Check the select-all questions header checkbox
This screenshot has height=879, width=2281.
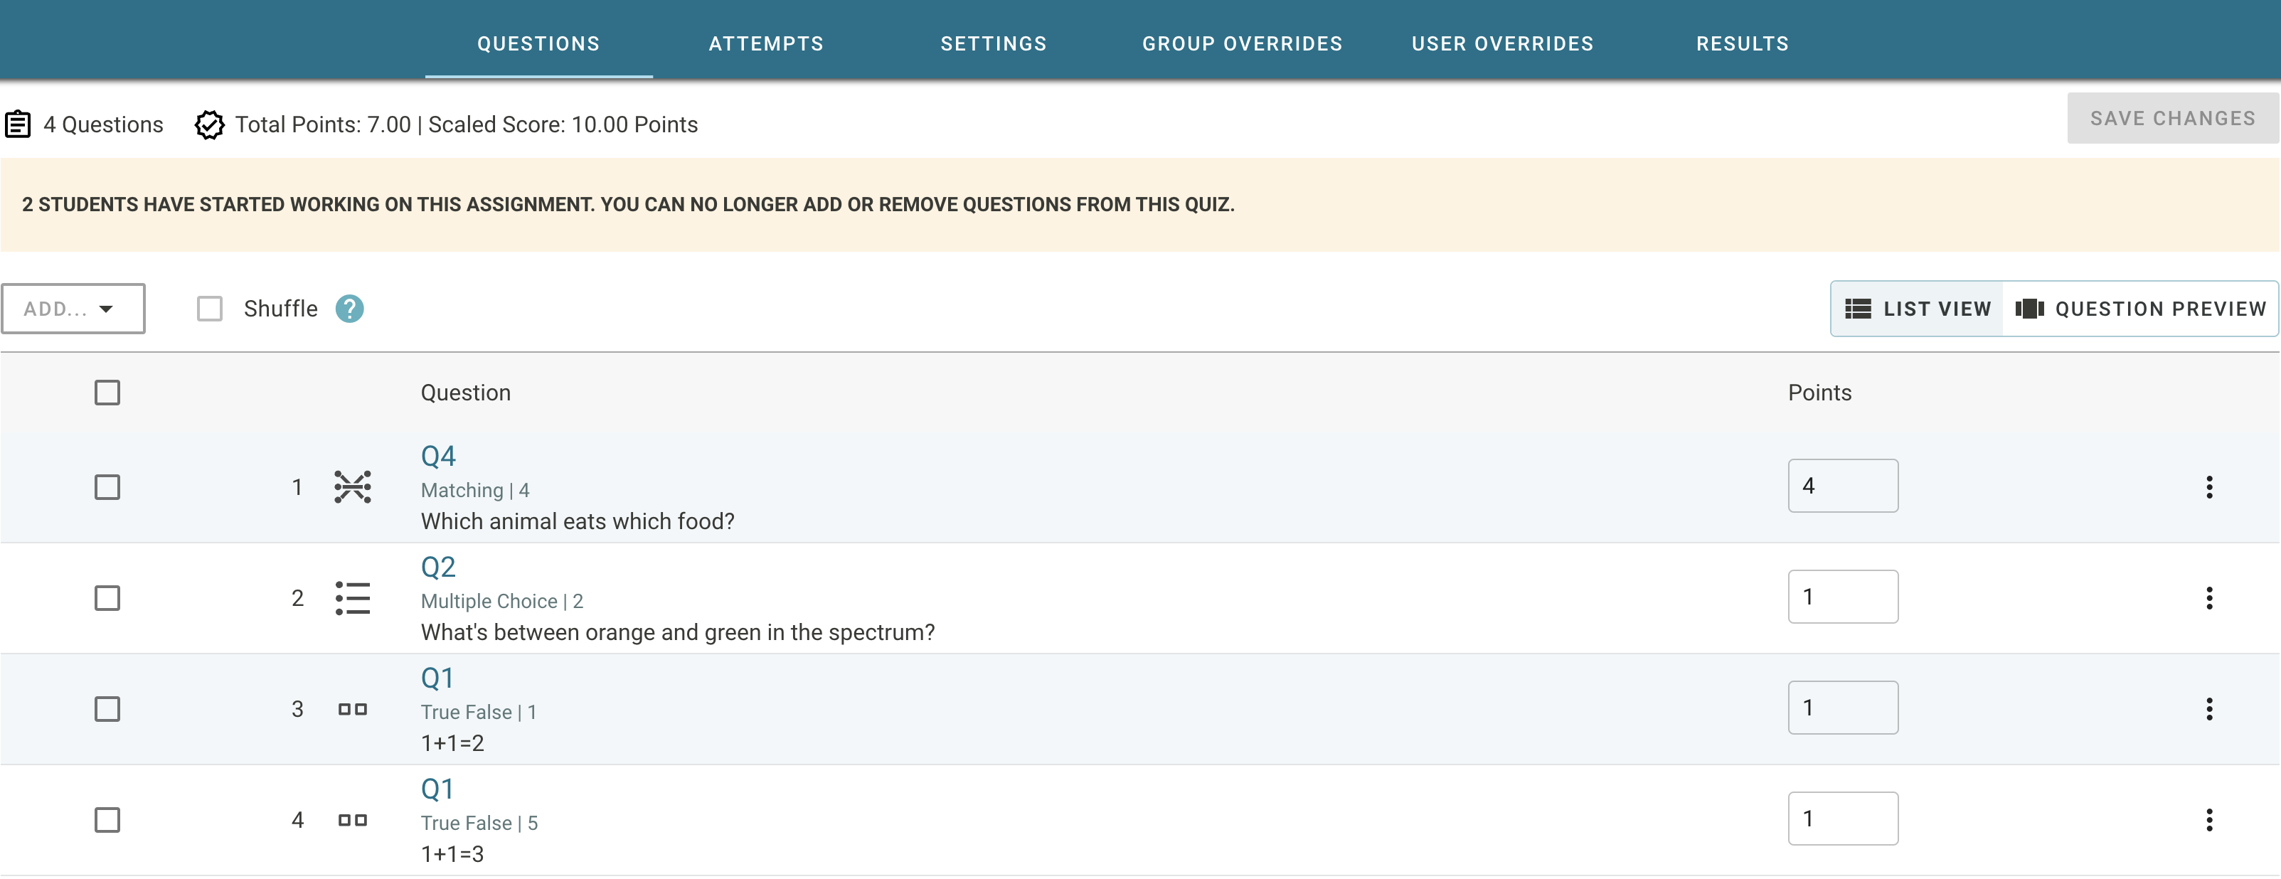point(107,393)
